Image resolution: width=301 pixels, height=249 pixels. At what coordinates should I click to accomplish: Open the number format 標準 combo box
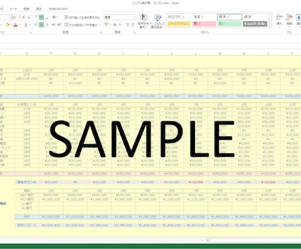click(120, 17)
